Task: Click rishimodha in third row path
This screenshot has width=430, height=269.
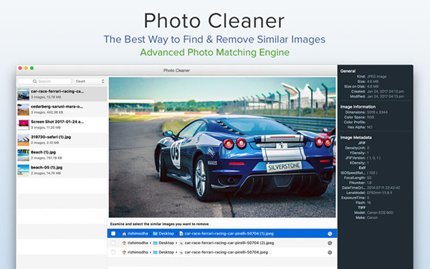Action: [138, 253]
